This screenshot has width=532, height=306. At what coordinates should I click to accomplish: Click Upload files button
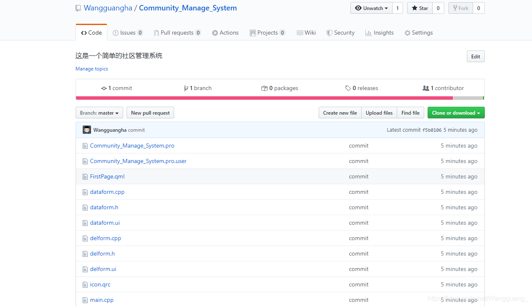pyautogui.click(x=379, y=113)
